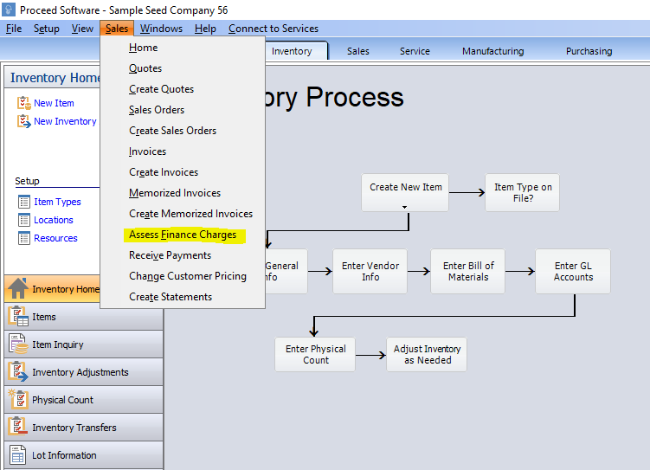The image size is (650, 470).
Task: Select Inventory Home in the sidebar
Action: [x=53, y=288]
